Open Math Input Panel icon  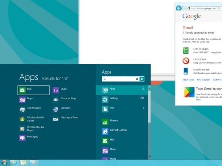(56, 119)
